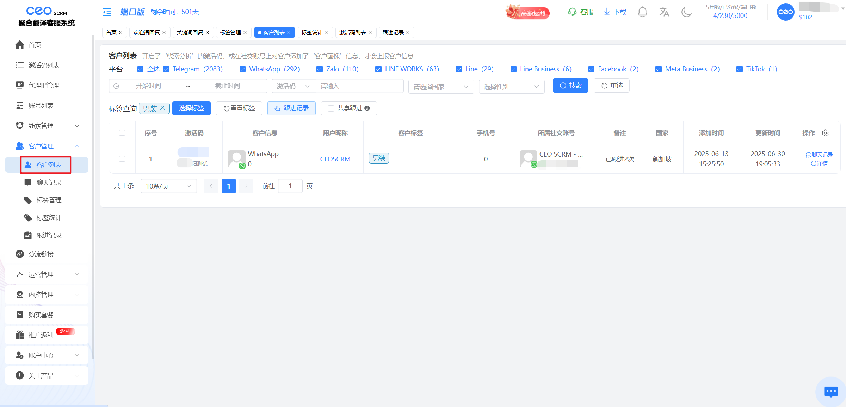Open the country selection dropdown
Screen dimensions: 846x407
pyautogui.click(x=441, y=87)
